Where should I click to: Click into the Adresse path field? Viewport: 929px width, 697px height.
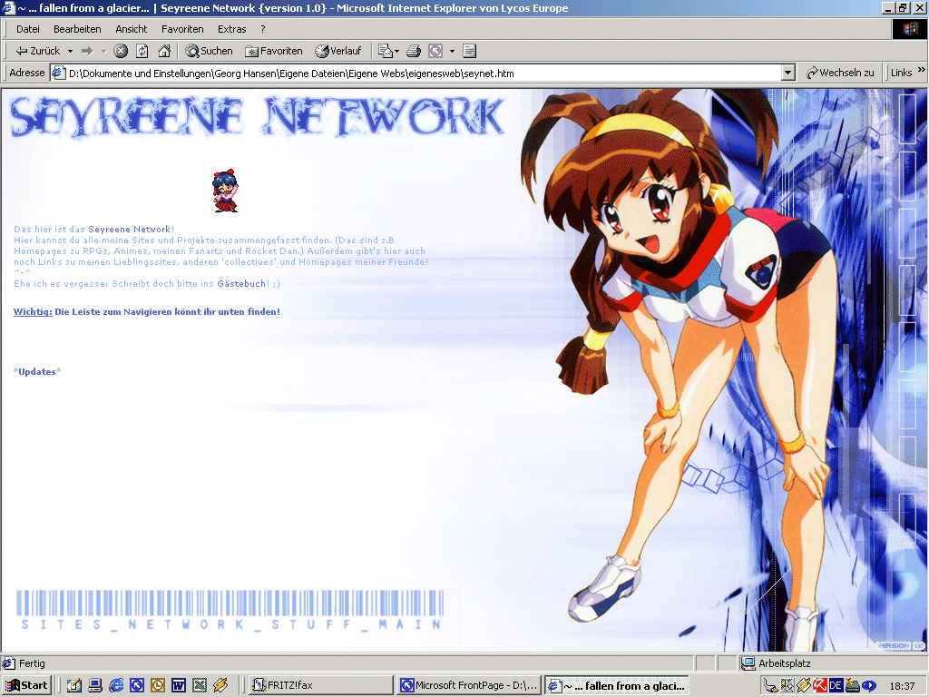tap(422, 73)
